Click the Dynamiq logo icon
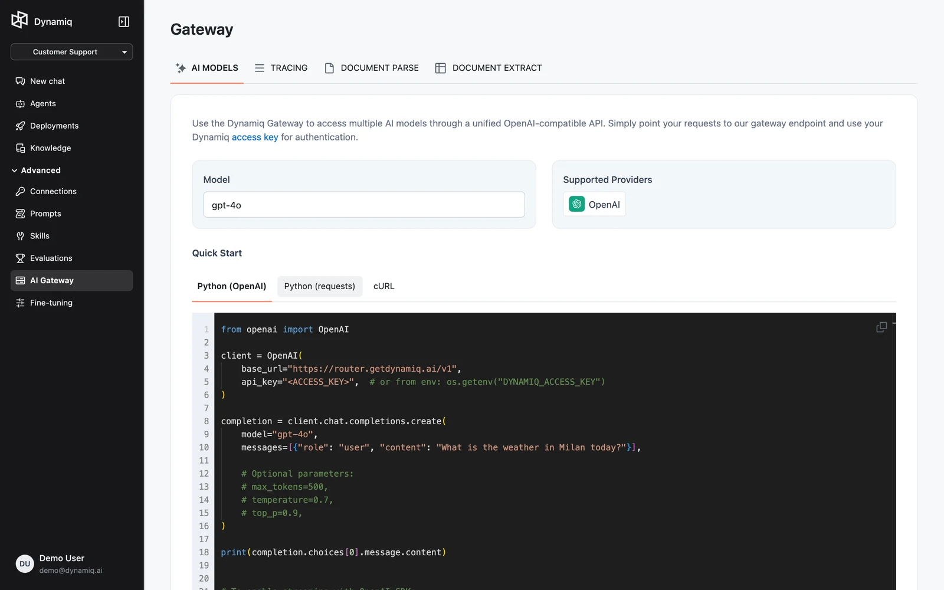The height and width of the screenshot is (590, 944). (x=19, y=20)
